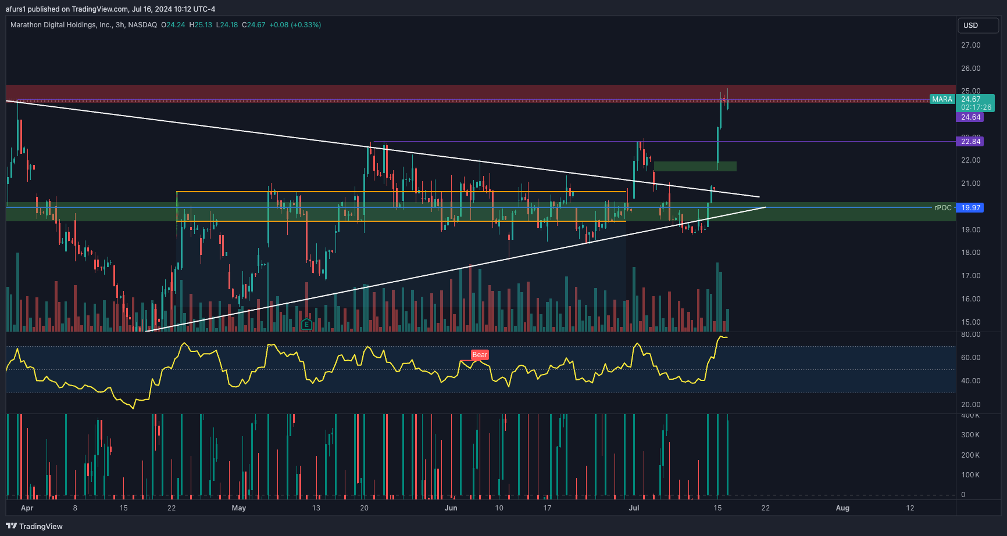Click the 60.00 RSI scale label

pos(971,358)
